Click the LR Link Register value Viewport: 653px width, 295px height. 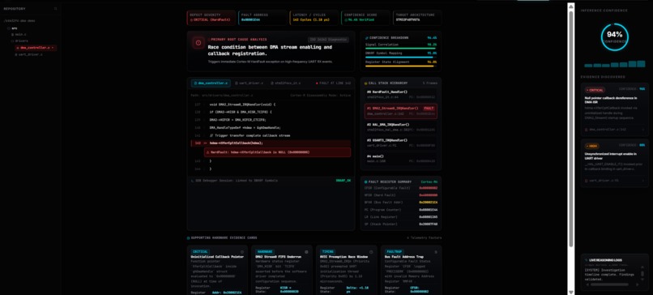[428, 217]
